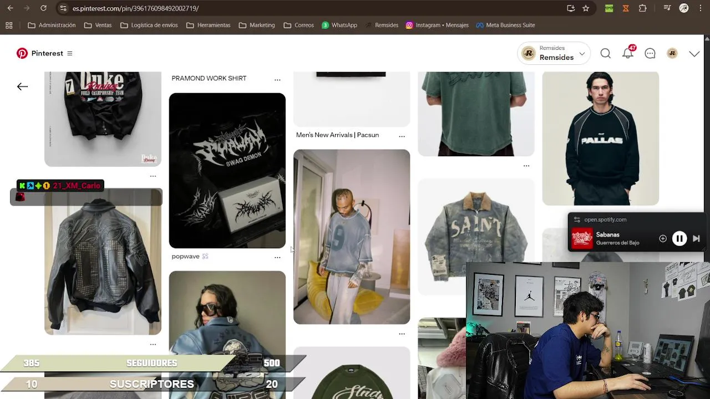Click the PRAMOND WORK SHIRT title
This screenshot has height=399, width=710.
pyautogui.click(x=209, y=78)
